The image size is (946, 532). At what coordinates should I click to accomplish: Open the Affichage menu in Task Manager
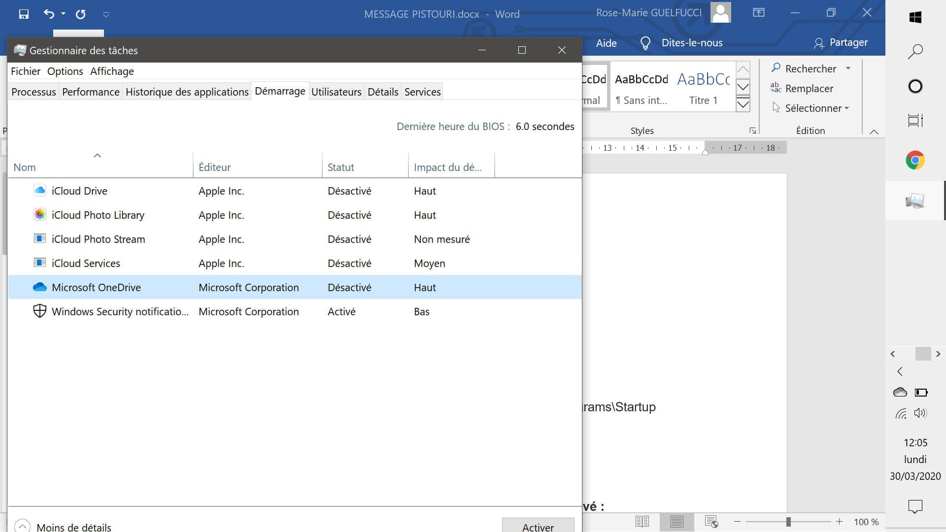tap(112, 71)
